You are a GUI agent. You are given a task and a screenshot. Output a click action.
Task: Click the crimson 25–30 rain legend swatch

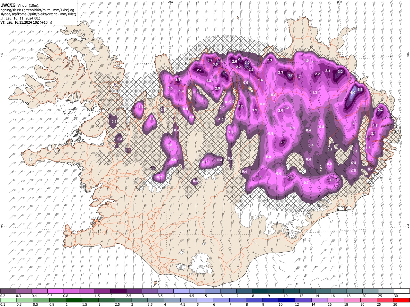tap(385, 300)
